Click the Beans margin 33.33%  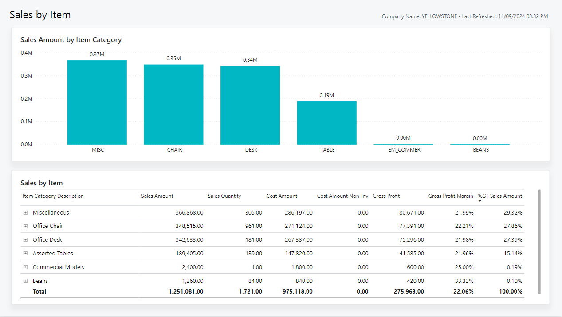[x=464, y=281]
